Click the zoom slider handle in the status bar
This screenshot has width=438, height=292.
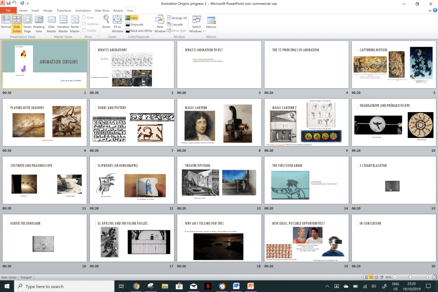(410, 277)
